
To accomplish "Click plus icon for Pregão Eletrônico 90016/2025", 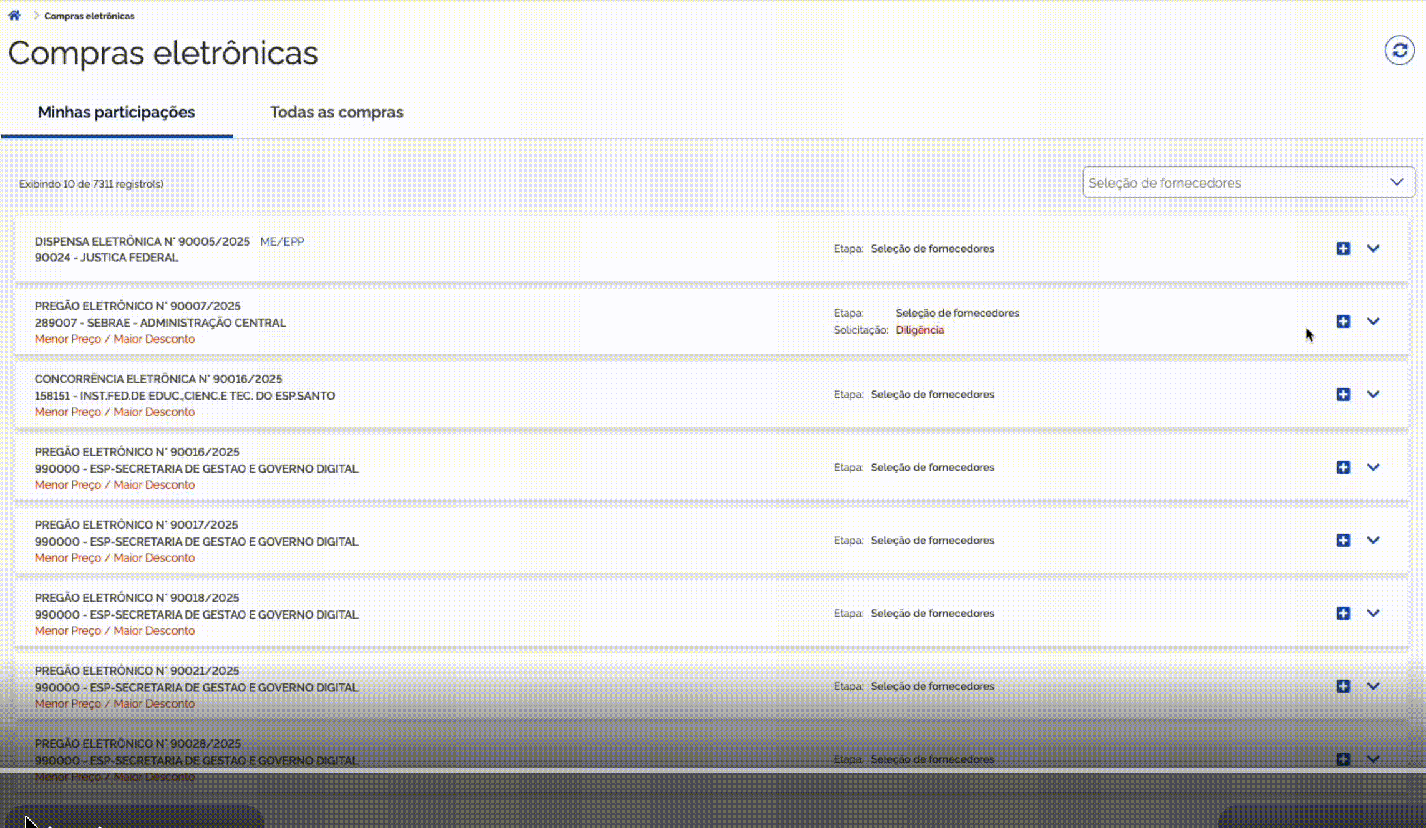I will (x=1343, y=468).
